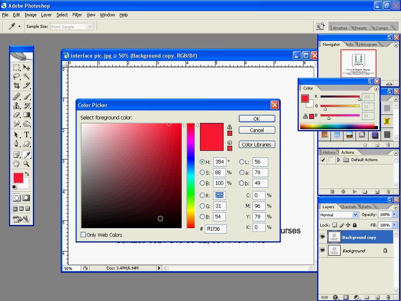
Task: Select the Brush tool
Action: pos(26,97)
